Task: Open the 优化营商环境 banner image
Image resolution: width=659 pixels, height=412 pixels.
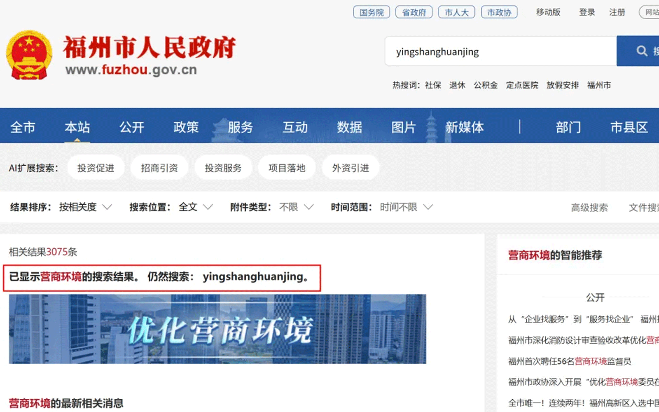Action: (x=217, y=329)
